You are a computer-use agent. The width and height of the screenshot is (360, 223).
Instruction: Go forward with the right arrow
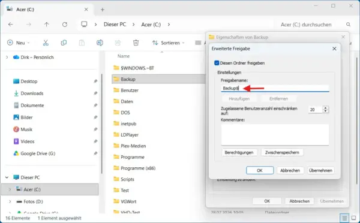(x=28, y=25)
